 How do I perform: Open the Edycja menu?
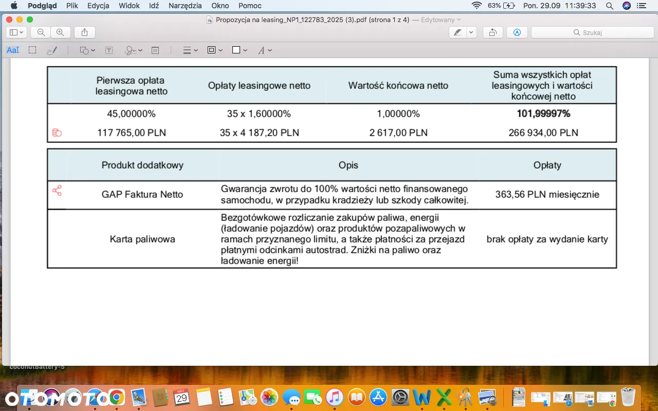(98, 6)
